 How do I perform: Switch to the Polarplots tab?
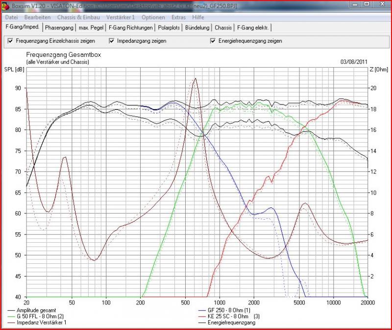pos(169,28)
